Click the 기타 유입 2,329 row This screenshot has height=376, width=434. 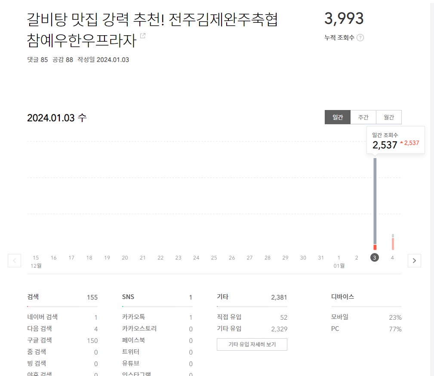pyautogui.click(x=252, y=329)
